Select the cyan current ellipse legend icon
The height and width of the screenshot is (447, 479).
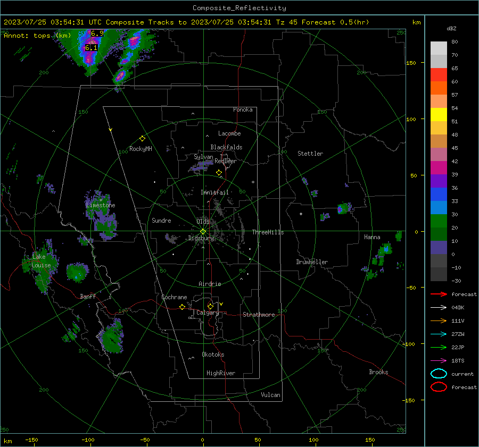[x=439, y=374]
